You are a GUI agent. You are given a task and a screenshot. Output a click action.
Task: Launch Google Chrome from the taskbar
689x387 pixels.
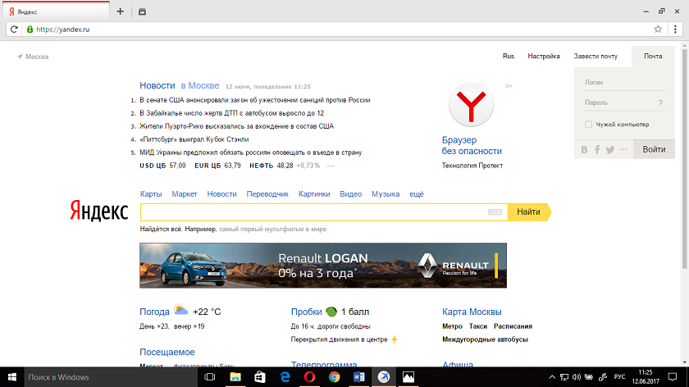[x=335, y=377]
